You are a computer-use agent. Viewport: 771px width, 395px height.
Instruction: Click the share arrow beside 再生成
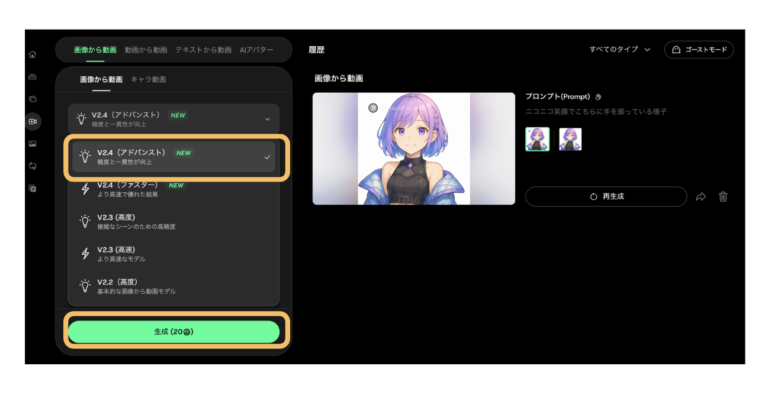tap(701, 197)
